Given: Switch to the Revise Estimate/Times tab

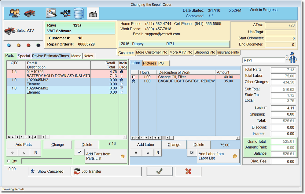Looking at the screenshot, I should pos(50,56).
